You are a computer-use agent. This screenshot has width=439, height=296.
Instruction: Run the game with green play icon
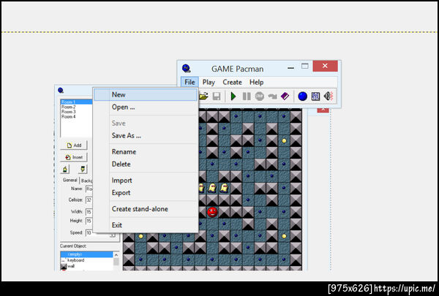click(233, 96)
